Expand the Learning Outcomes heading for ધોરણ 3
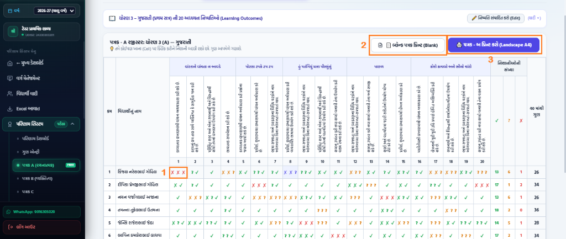Screen dimensions: 566x239 (x=191, y=18)
